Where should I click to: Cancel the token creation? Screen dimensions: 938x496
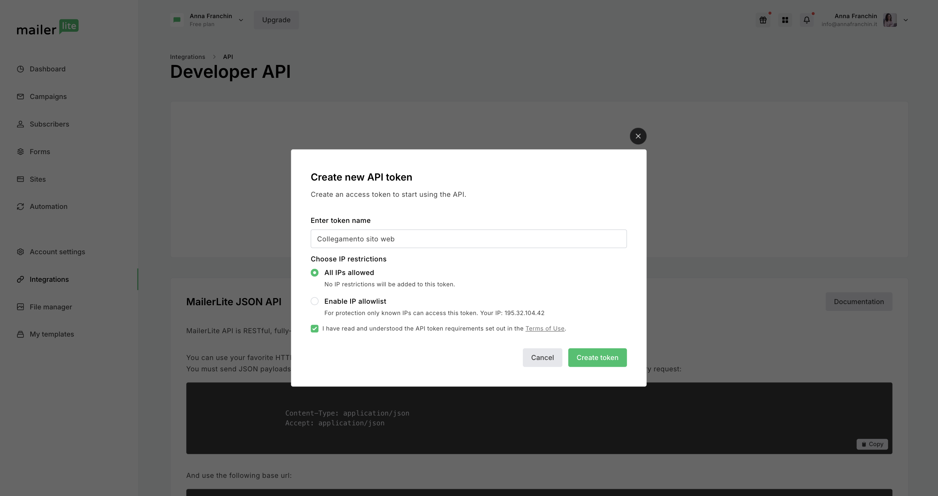542,357
